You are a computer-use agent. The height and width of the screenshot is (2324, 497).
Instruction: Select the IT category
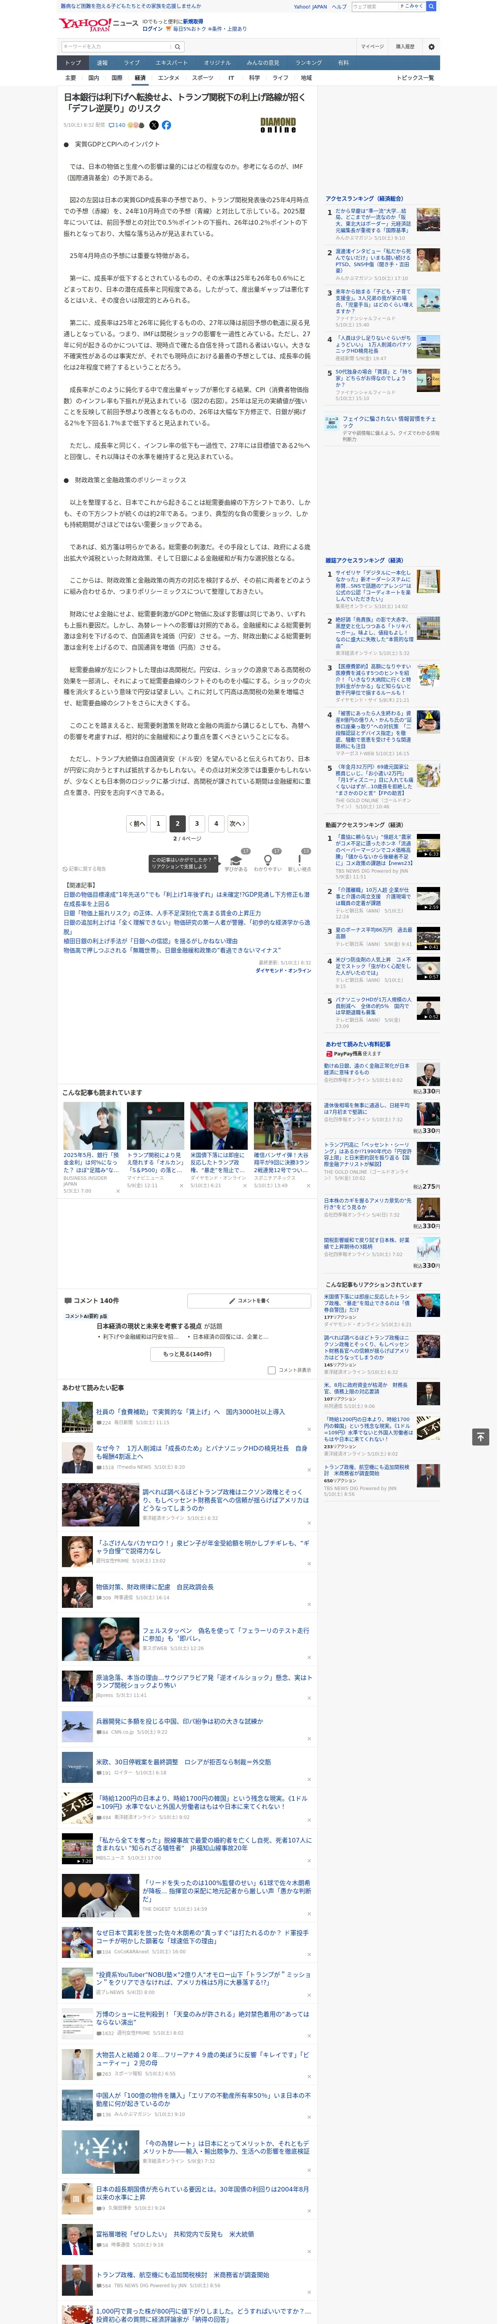point(231,77)
